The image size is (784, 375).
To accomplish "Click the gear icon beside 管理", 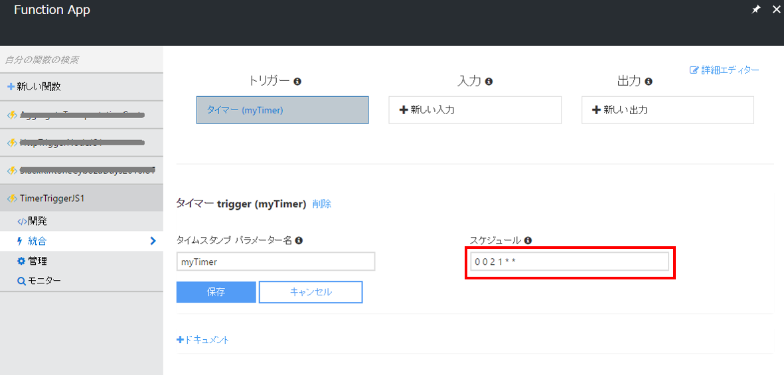I will tap(21, 261).
